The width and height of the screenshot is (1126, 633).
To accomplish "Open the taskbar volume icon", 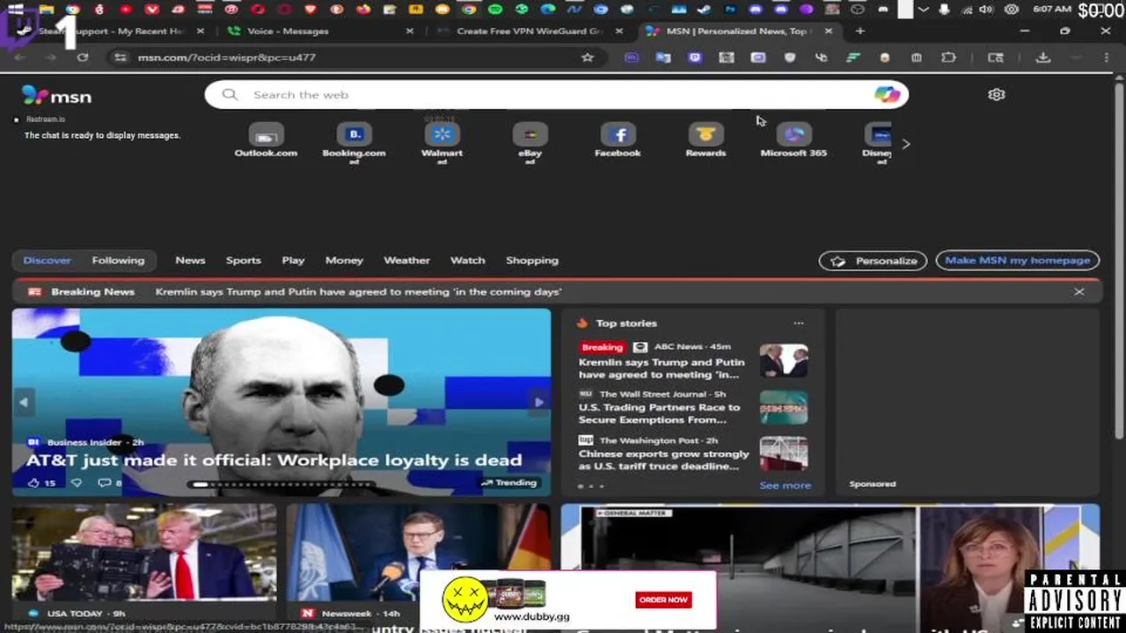I will 986,10.
